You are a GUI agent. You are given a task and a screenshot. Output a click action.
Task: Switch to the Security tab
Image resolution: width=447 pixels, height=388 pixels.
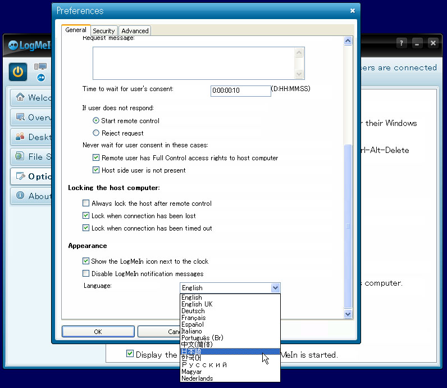pyautogui.click(x=104, y=31)
